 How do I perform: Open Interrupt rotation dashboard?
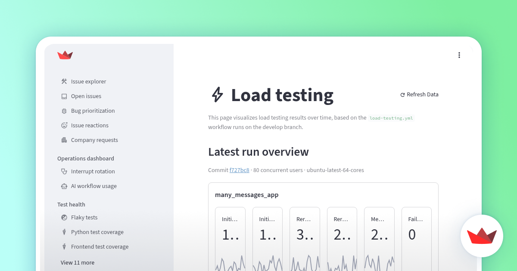click(x=93, y=171)
